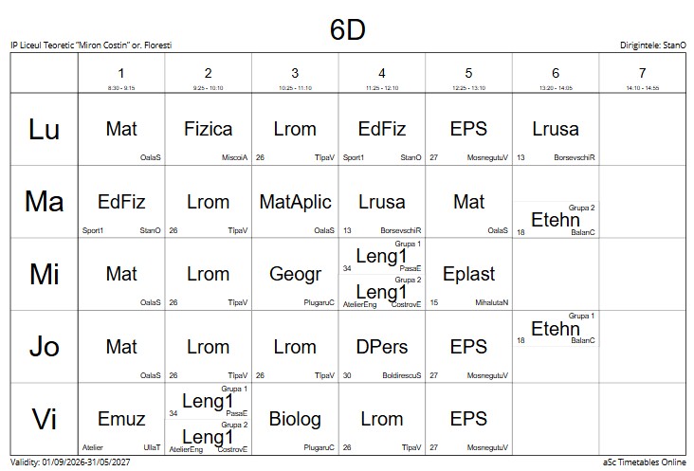Viewport: 694px width, 471px height.
Task: Click the Fizica lesson on Monday
Action: coord(208,129)
